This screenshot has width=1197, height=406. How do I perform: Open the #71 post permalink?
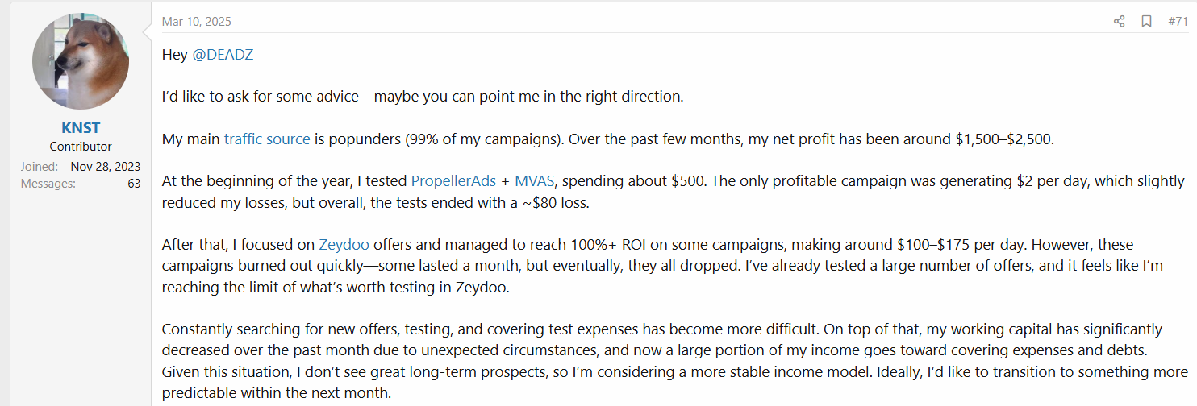click(x=1178, y=22)
